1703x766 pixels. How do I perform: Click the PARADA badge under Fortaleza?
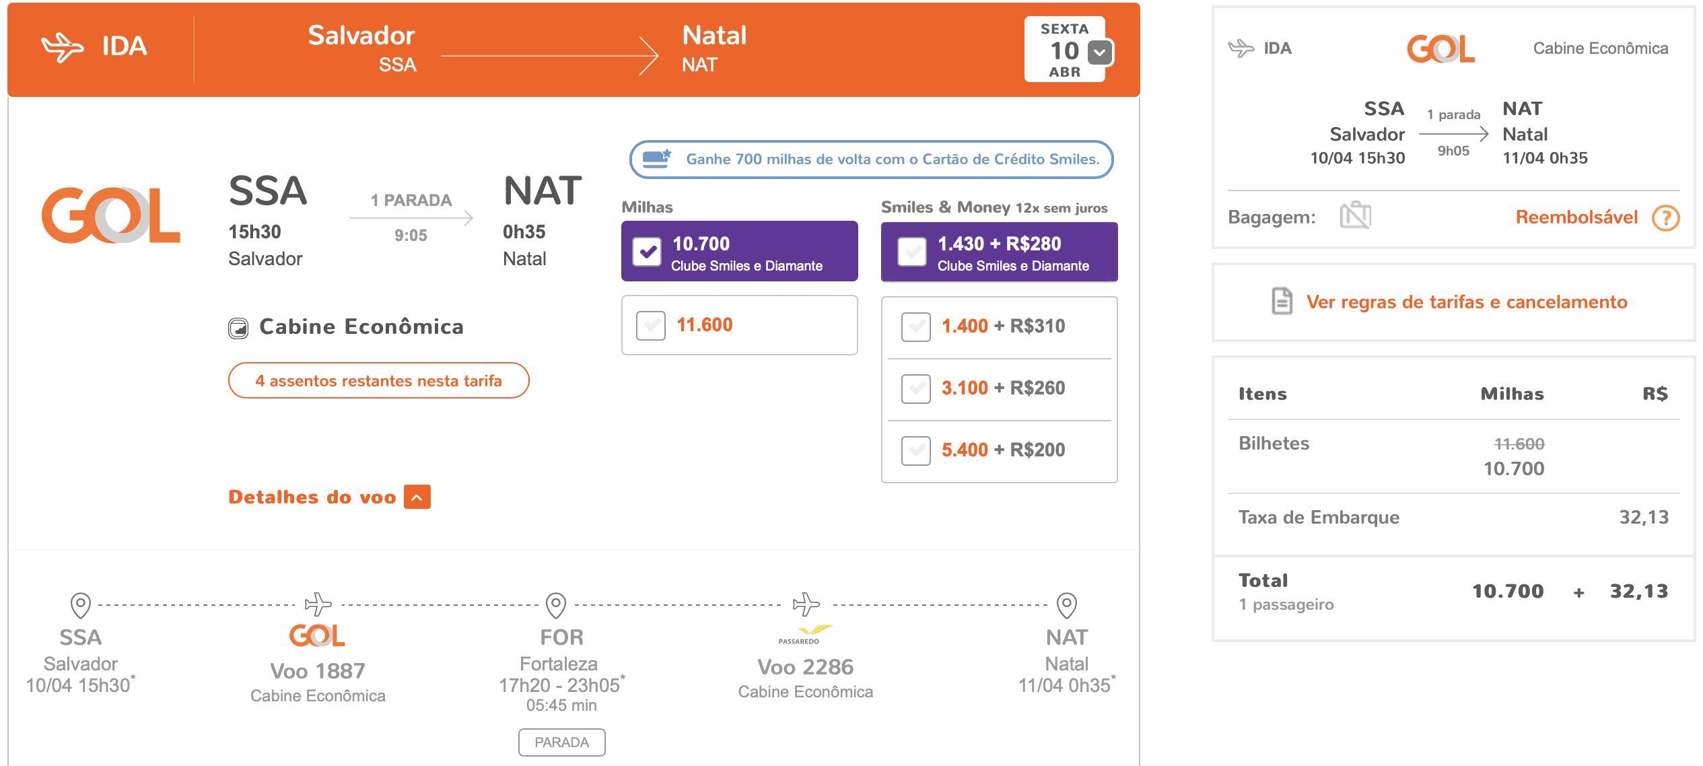[x=561, y=742]
